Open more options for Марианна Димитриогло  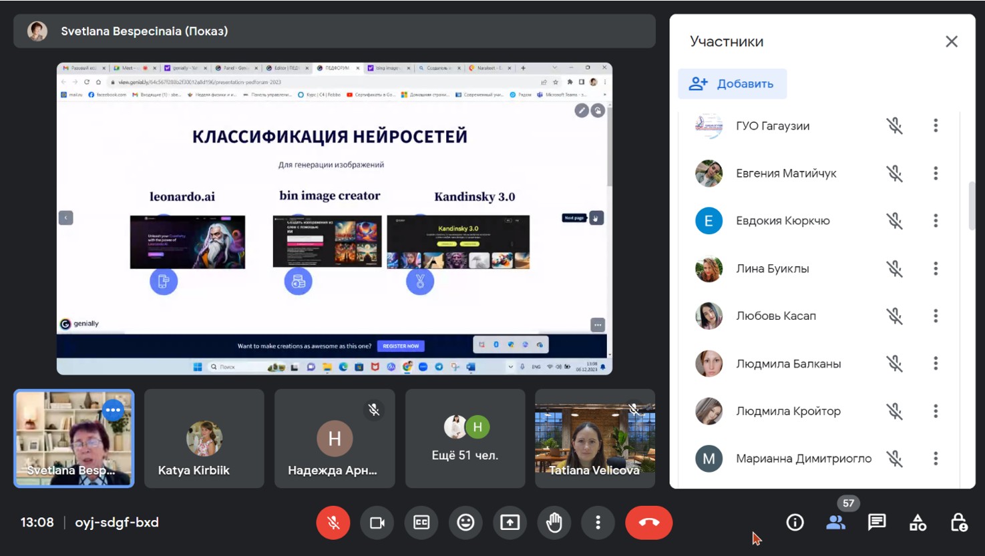[936, 459]
